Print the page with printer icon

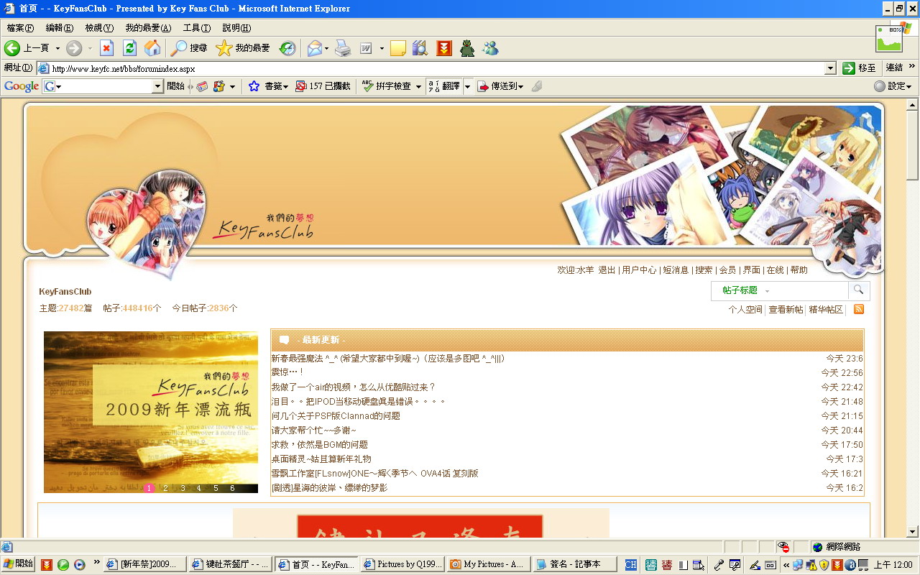coord(343,48)
